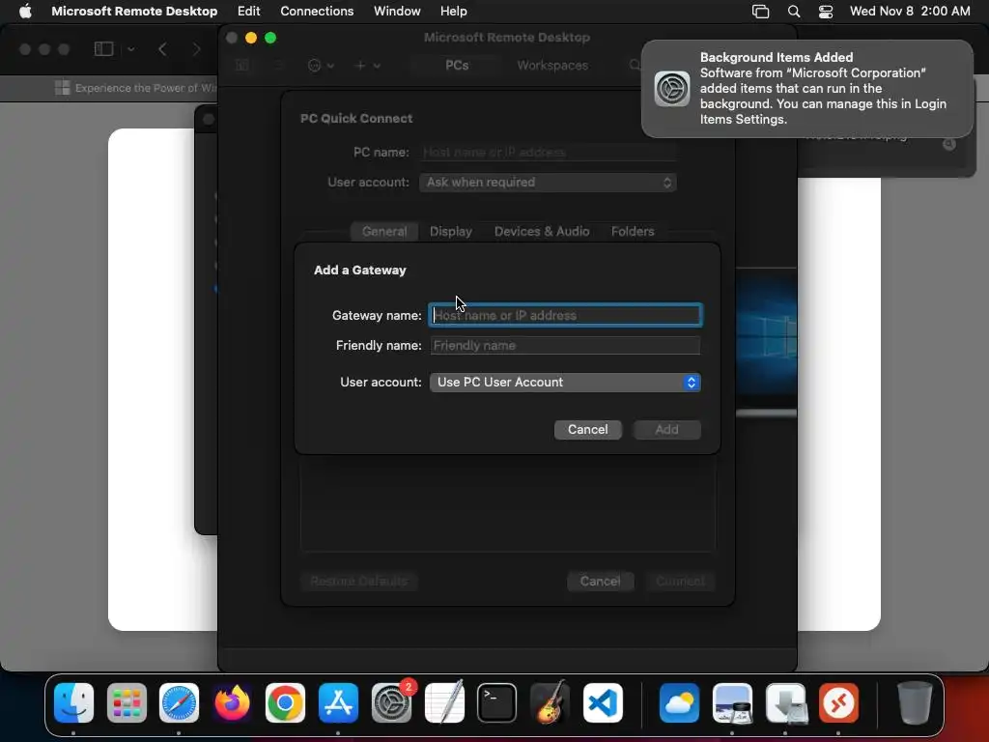The width and height of the screenshot is (989, 742).
Task: Click the System Settings icon in notification
Action: [672, 89]
